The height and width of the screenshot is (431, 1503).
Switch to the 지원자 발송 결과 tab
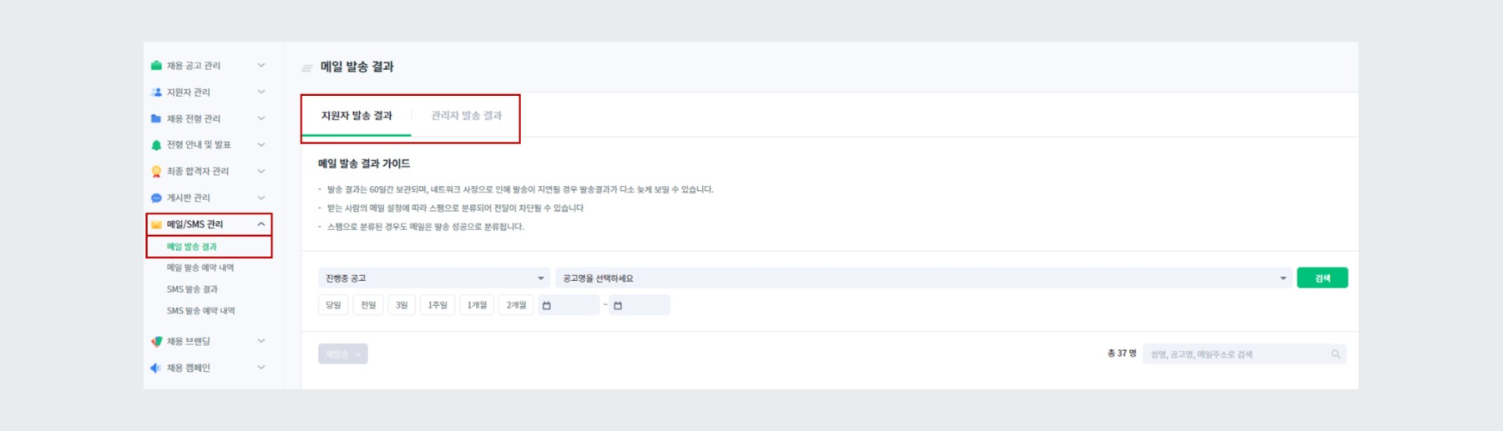[357, 116]
